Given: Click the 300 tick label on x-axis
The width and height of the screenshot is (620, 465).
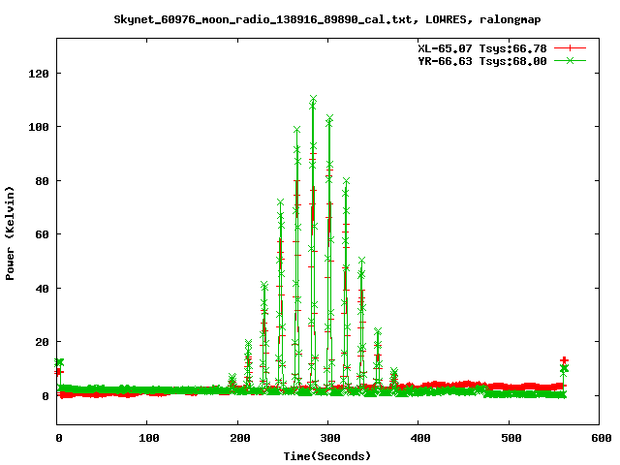Looking at the screenshot, I should [x=327, y=439].
